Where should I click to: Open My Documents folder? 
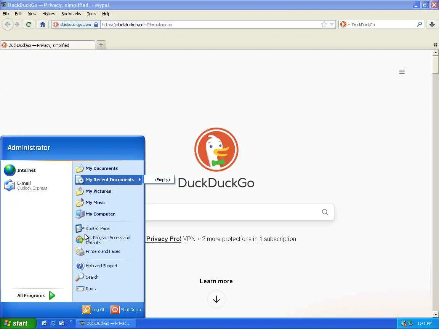(x=109, y=168)
